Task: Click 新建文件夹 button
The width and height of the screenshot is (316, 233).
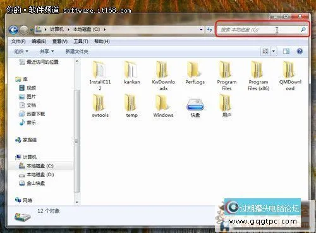Action: 76,51
